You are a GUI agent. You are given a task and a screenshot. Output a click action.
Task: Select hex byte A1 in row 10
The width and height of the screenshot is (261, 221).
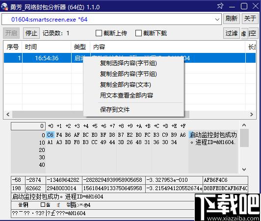tap(50, 142)
